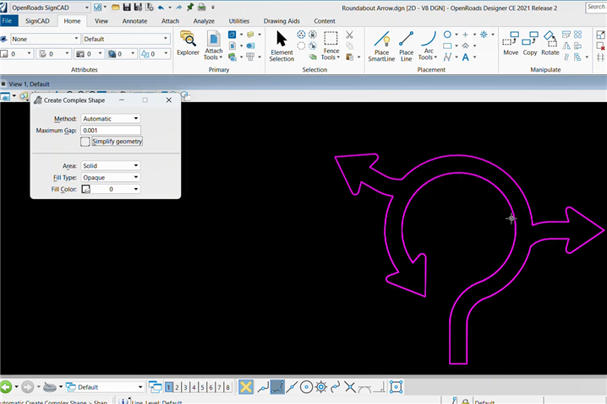This screenshot has width=607, height=404.
Task: Open the Explorer panel
Action: [188, 46]
